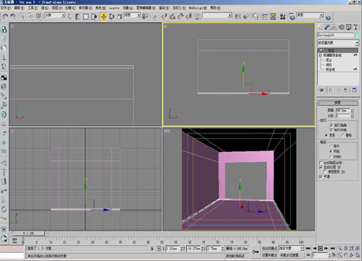Click the object color swatch beside name field
Screen dimensions: 362x261
point(357,35)
